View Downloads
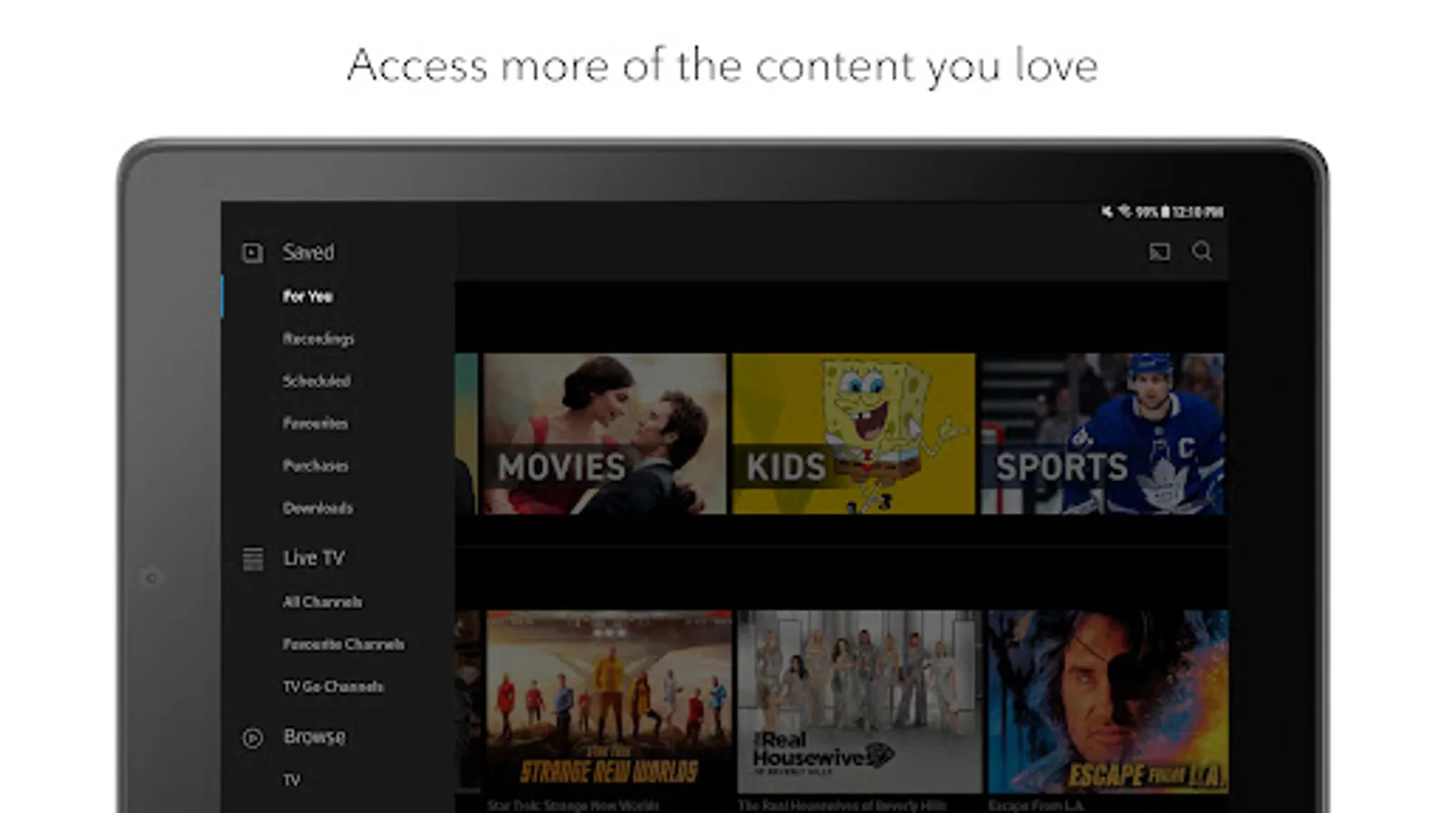 [x=317, y=508]
